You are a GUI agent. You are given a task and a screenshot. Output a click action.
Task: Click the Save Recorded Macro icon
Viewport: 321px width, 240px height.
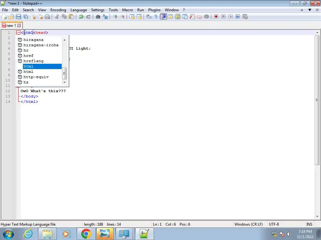[x=245, y=17]
